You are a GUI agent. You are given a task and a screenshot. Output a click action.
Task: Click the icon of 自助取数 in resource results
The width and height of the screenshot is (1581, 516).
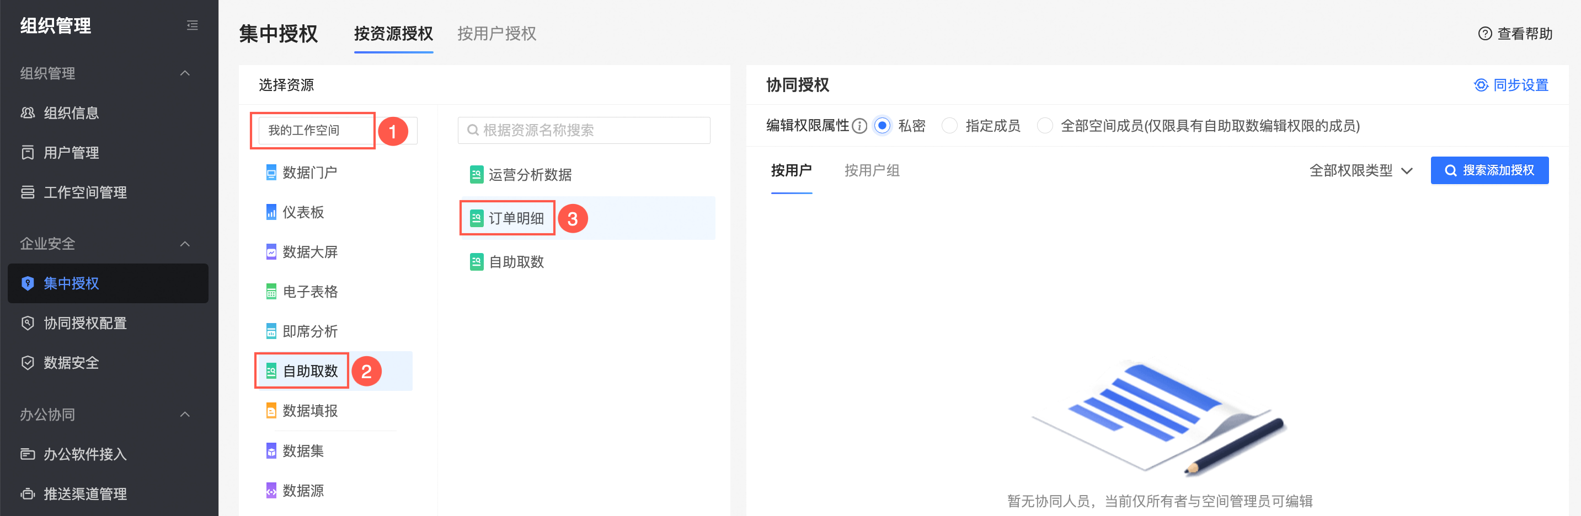click(x=476, y=262)
